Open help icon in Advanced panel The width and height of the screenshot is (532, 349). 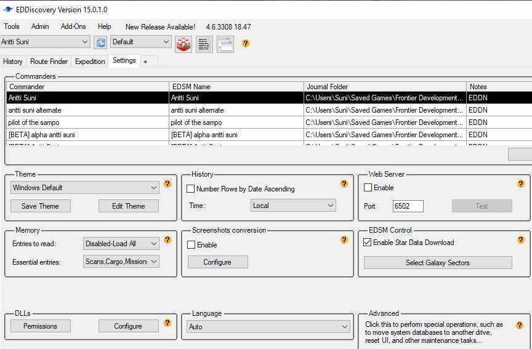coord(520,326)
